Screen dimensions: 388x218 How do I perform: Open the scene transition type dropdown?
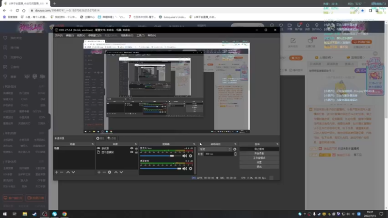tap(215, 149)
